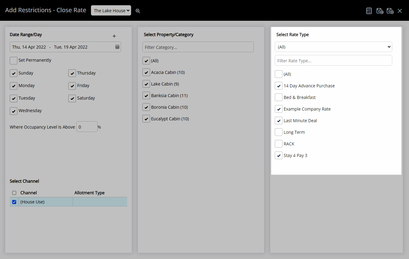This screenshot has width=409, height=259.
Task: Check Bed & Breakfast rate type
Action: (278, 97)
